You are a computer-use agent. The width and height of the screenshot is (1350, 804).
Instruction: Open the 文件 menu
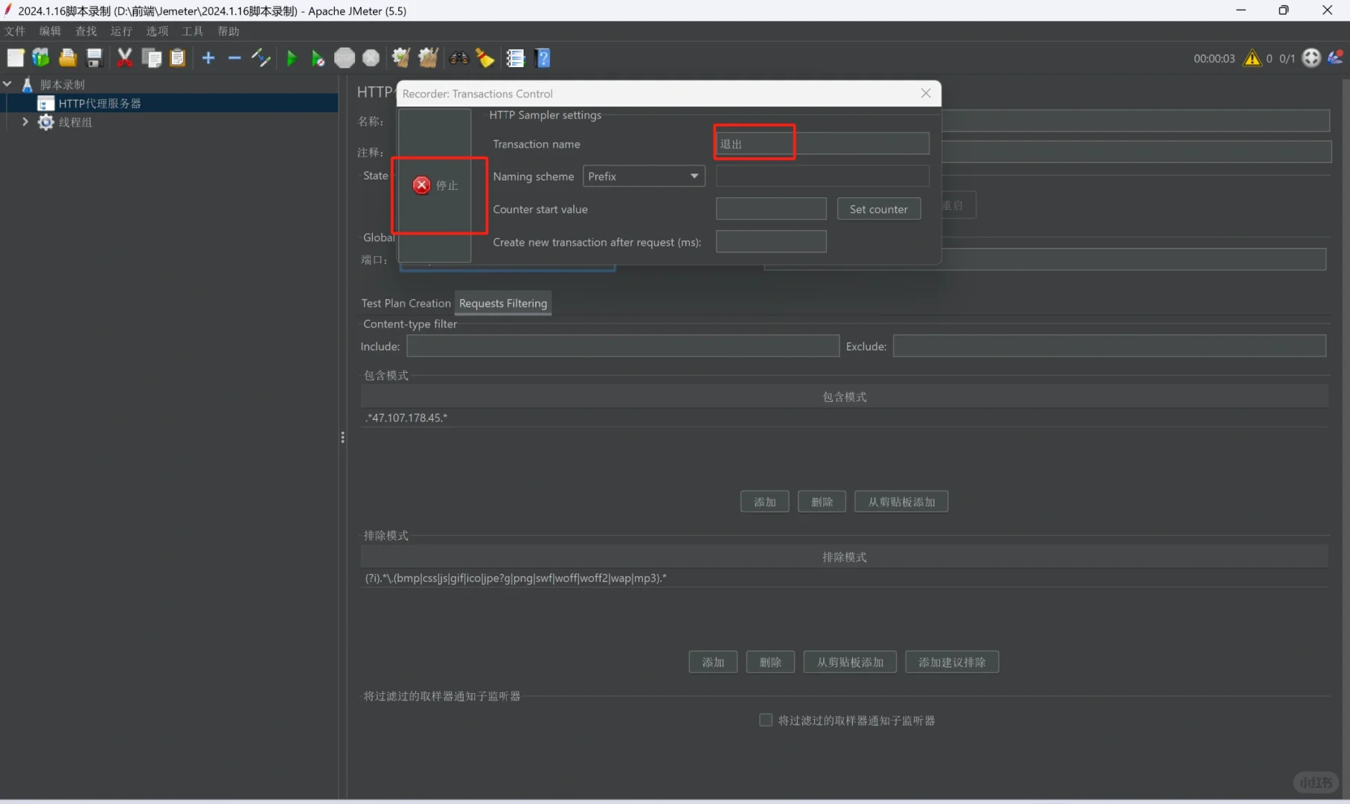point(15,31)
